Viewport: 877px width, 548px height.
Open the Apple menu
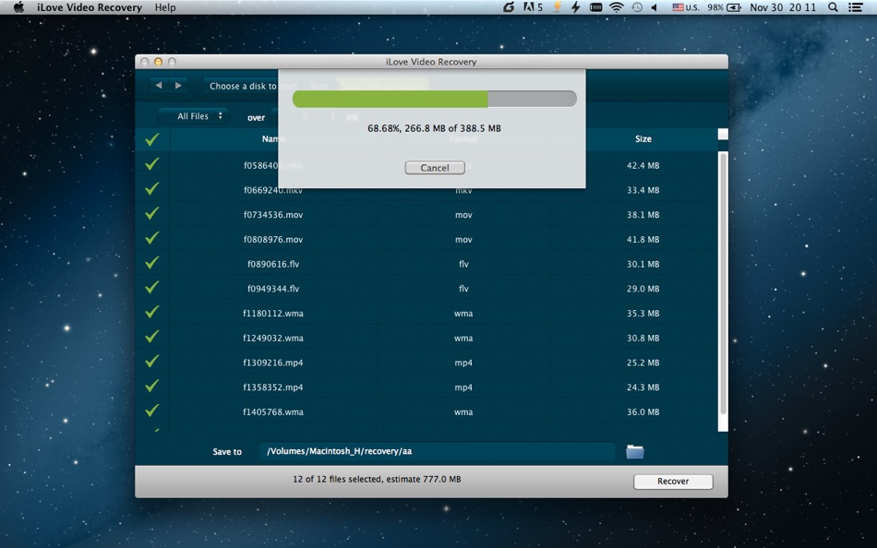coord(18,7)
